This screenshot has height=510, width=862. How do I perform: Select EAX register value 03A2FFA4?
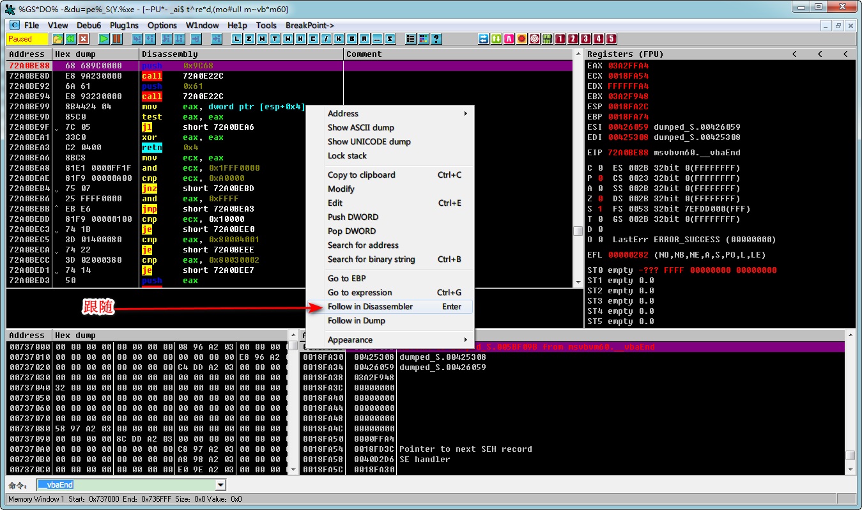click(628, 66)
